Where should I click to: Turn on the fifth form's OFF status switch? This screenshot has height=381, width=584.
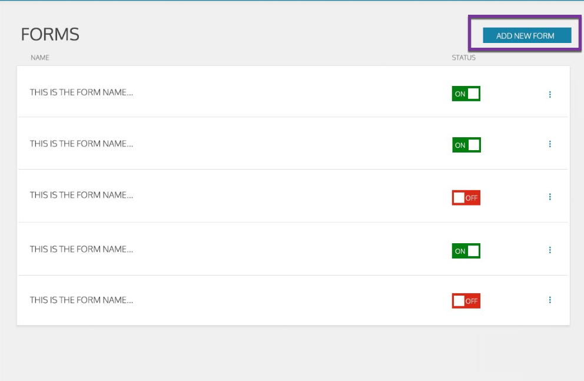466,300
